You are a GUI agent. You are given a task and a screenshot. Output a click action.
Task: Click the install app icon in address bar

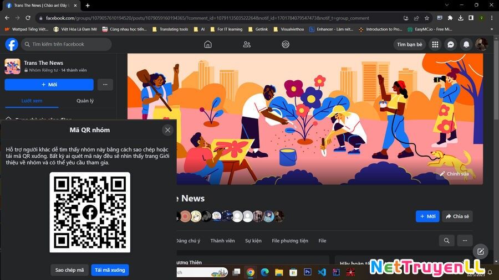[406, 18]
